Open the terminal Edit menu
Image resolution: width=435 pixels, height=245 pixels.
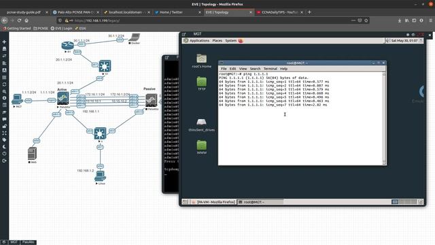point(232,69)
